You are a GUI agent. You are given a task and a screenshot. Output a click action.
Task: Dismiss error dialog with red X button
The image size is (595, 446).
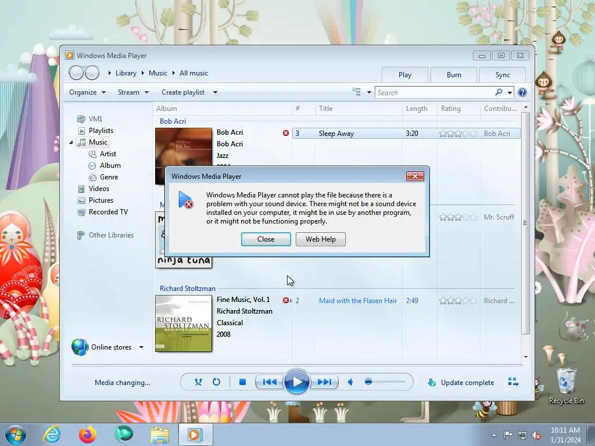pyautogui.click(x=415, y=177)
